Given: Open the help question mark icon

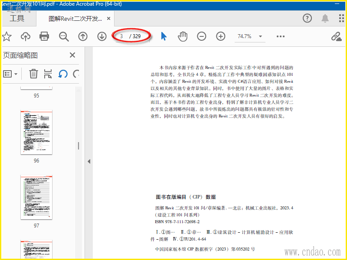Looking at the screenshot, I should coord(307,18).
